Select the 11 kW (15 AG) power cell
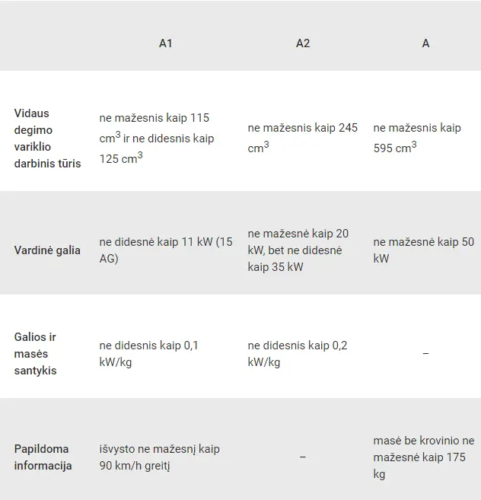 click(x=166, y=250)
